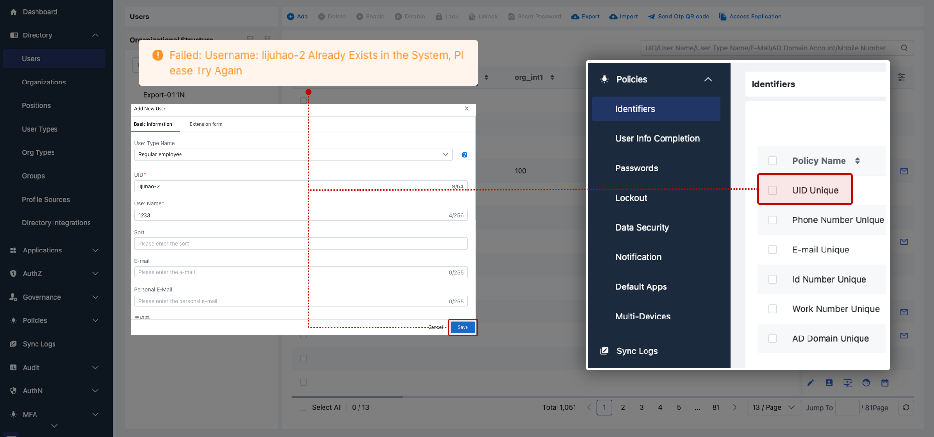Viewport: 934px width, 437px height.
Task: Click the Import cloud icon
Action: click(x=613, y=17)
